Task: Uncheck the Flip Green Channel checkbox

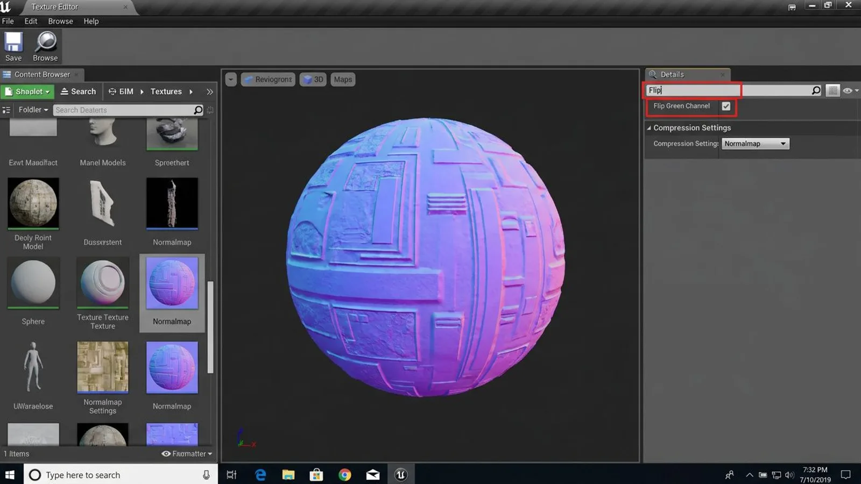Action: 726,106
